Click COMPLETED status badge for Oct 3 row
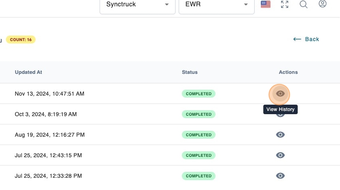The height and width of the screenshot is (190, 340). tap(198, 114)
